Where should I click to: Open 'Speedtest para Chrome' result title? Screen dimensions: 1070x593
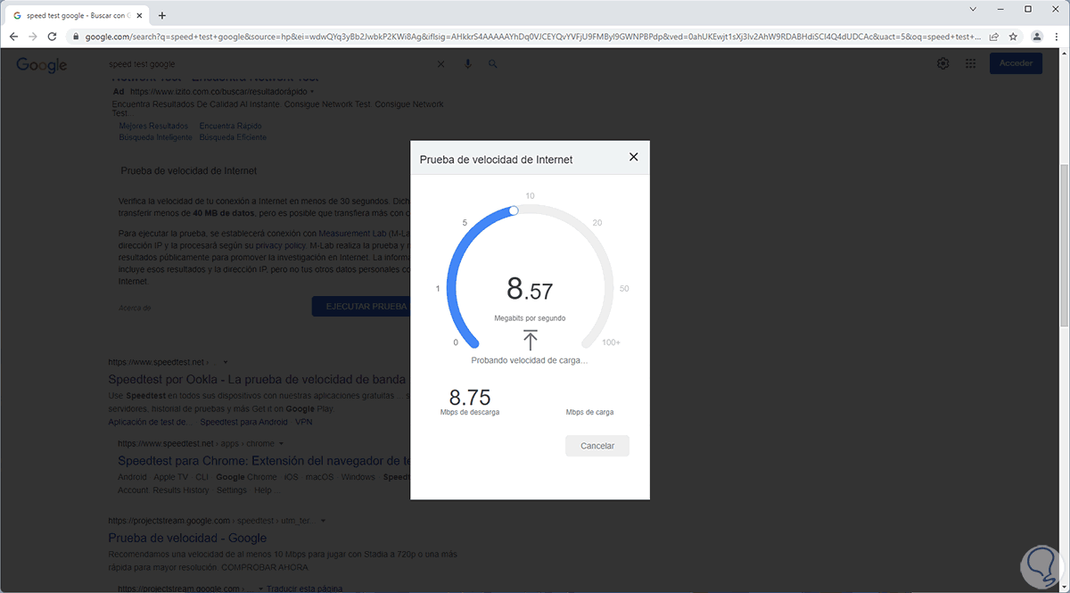(x=264, y=461)
